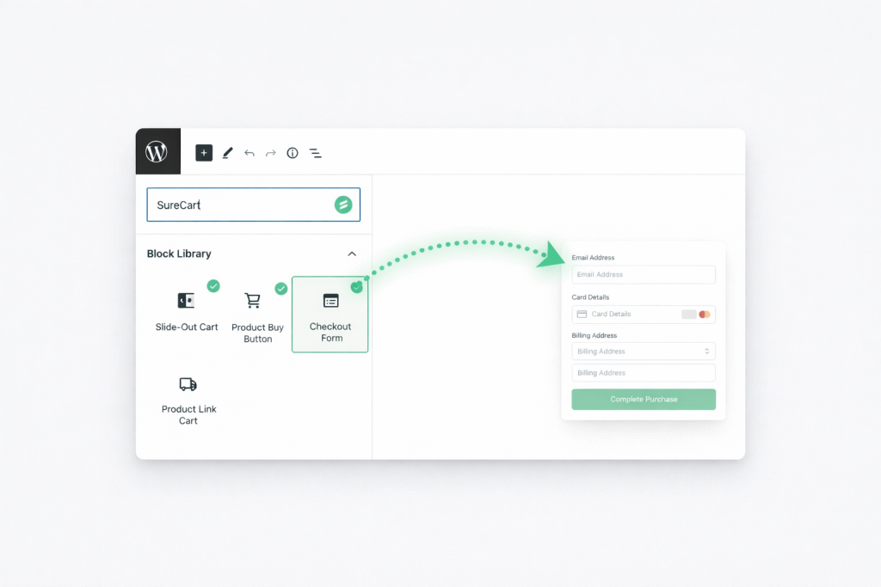Open the document info details icon
881x587 pixels.
click(x=293, y=153)
